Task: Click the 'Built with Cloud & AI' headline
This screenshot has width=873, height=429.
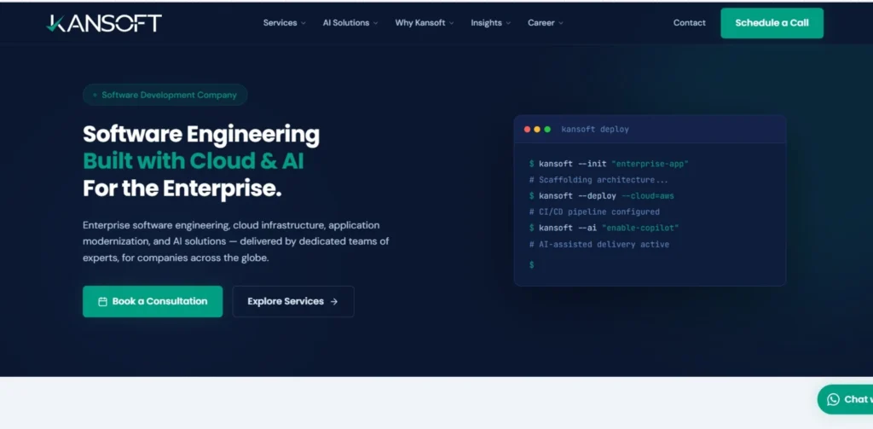Action: tap(194, 161)
